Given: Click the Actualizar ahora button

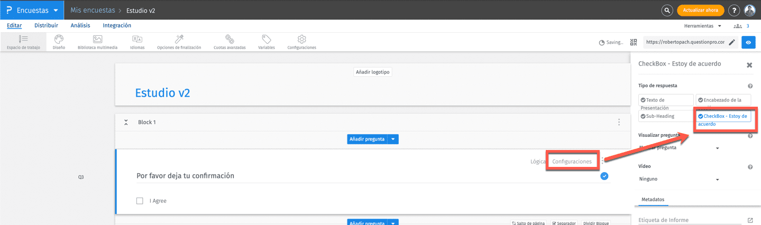Looking at the screenshot, I should (701, 10).
